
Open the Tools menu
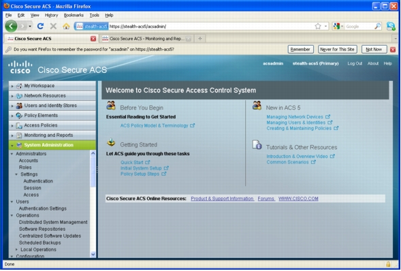pyautogui.click(x=94, y=15)
